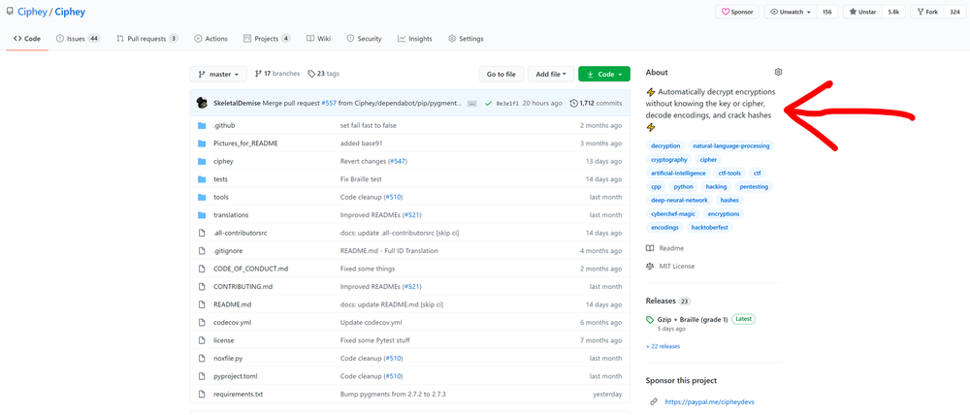Click the MIT License scale icon
The width and height of the screenshot is (970, 415).
click(x=650, y=266)
